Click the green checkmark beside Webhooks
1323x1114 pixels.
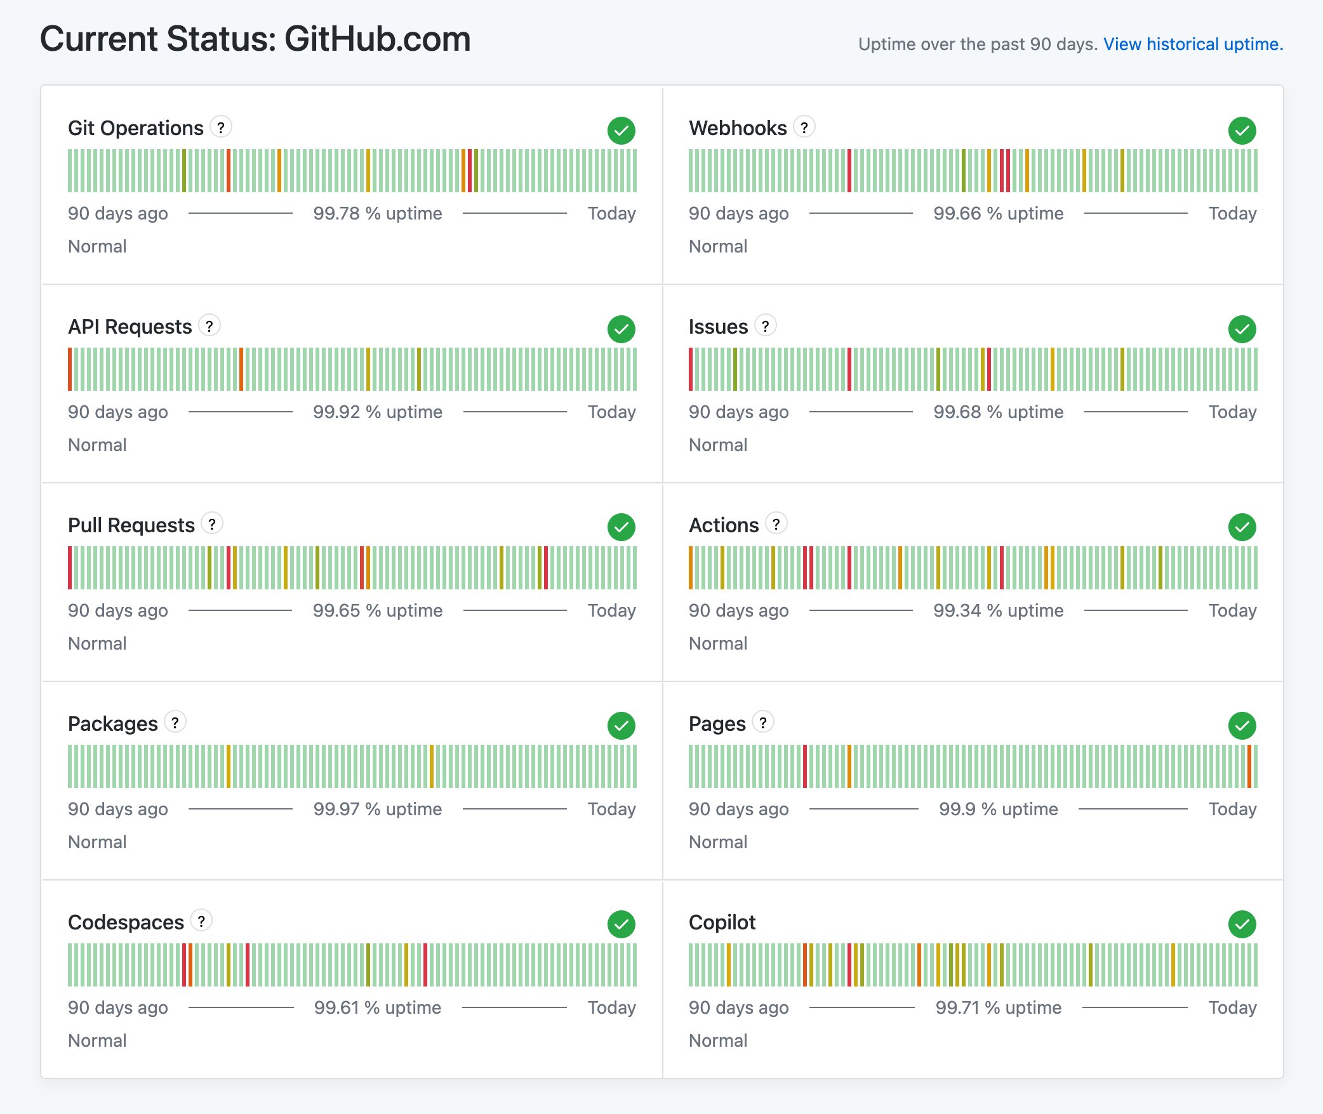1242,131
